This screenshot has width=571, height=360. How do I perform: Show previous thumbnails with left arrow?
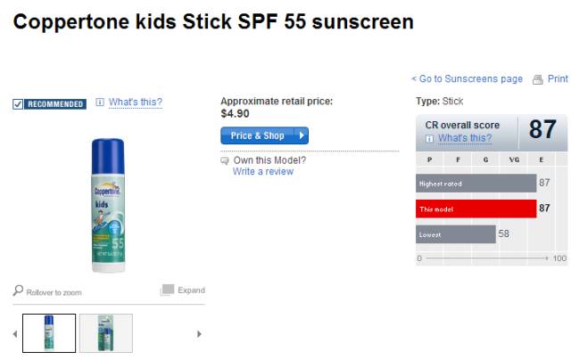click(14, 334)
